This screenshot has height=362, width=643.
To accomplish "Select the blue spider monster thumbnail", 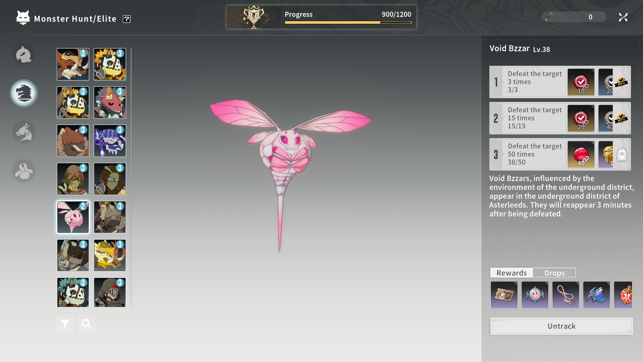I will 110,141.
